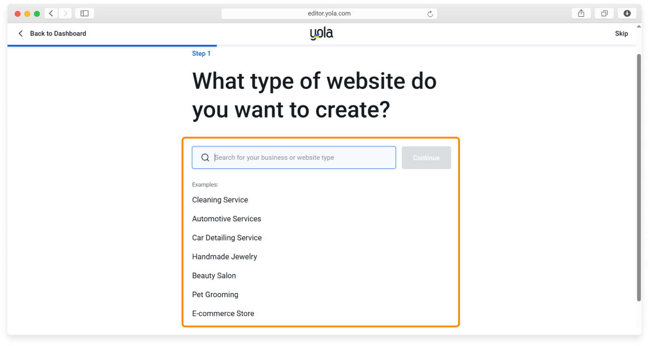
Task: Select the Handmade Jewelry example
Action: (224, 257)
